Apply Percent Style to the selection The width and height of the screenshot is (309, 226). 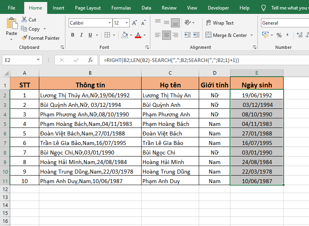tap(279, 35)
